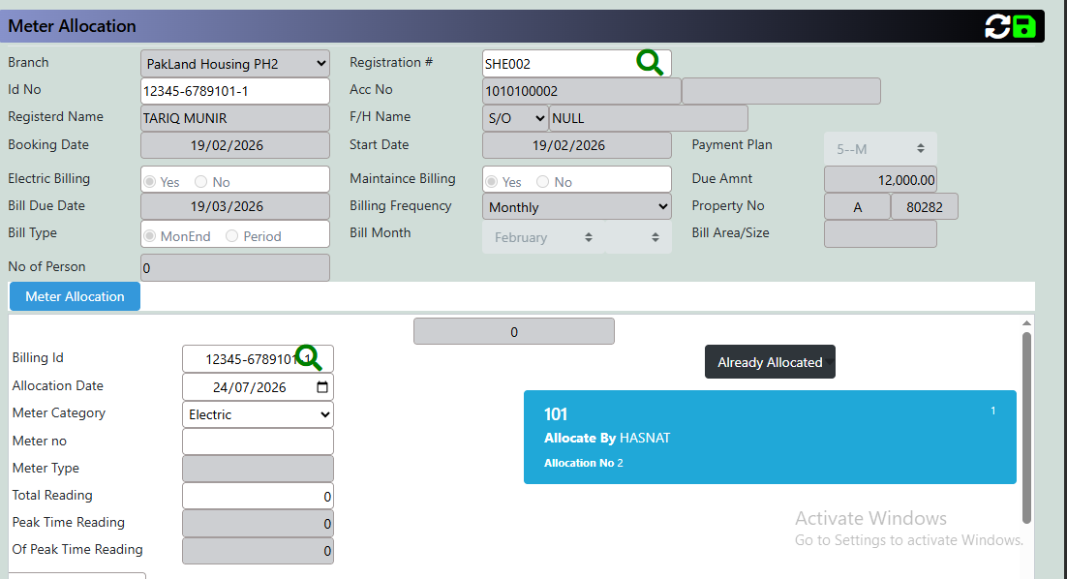Open the Billing Frequency dropdown
The image size is (1067, 579).
577,207
